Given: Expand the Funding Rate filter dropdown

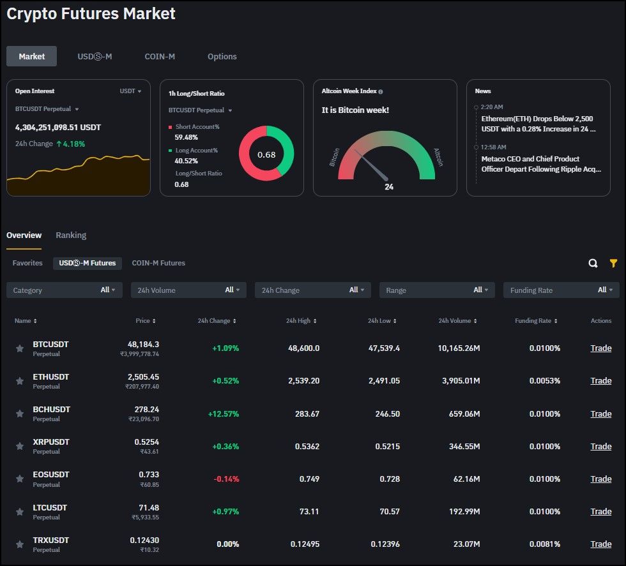Looking at the screenshot, I should coord(561,290).
